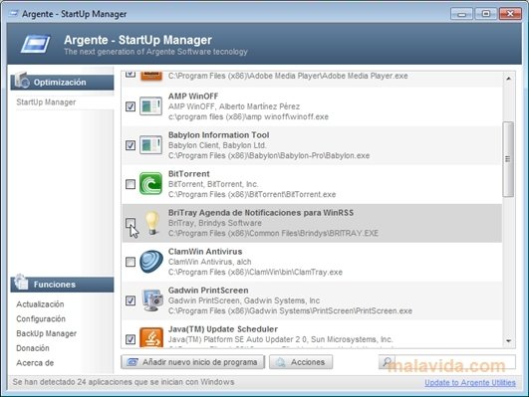Image resolution: width=529 pixels, height=397 pixels.
Task: Uncheck the Gadwin PrintScreen checkbox
Action: click(131, 300)
